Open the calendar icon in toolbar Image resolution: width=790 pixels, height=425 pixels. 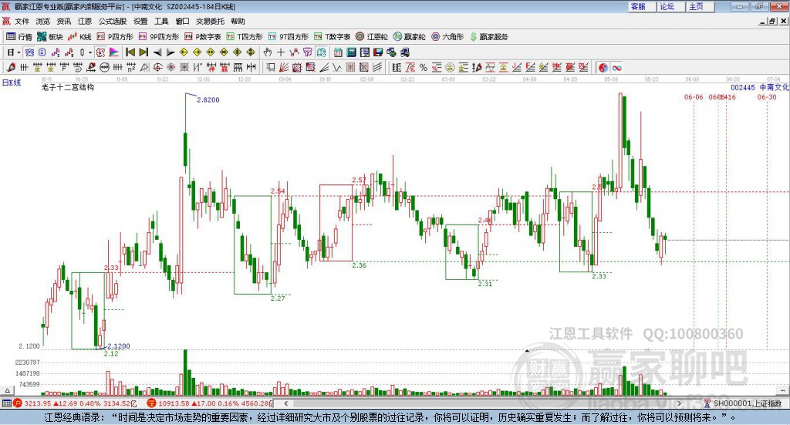point(338,52)
